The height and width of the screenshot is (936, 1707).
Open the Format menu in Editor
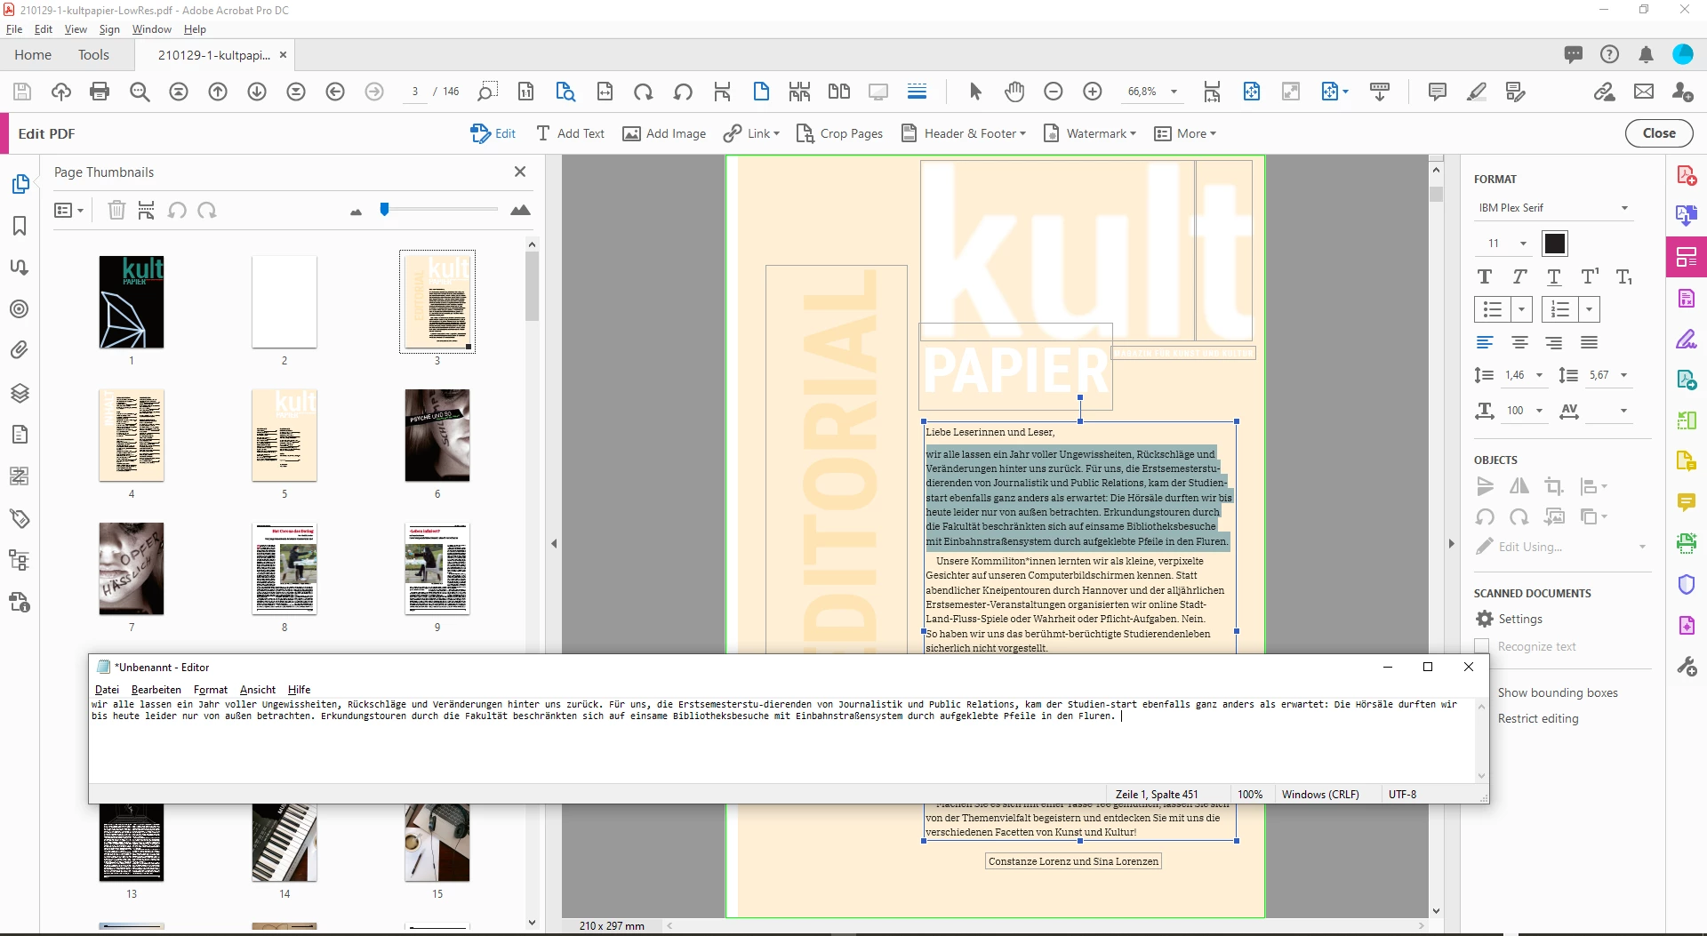[x=211, y=690]
